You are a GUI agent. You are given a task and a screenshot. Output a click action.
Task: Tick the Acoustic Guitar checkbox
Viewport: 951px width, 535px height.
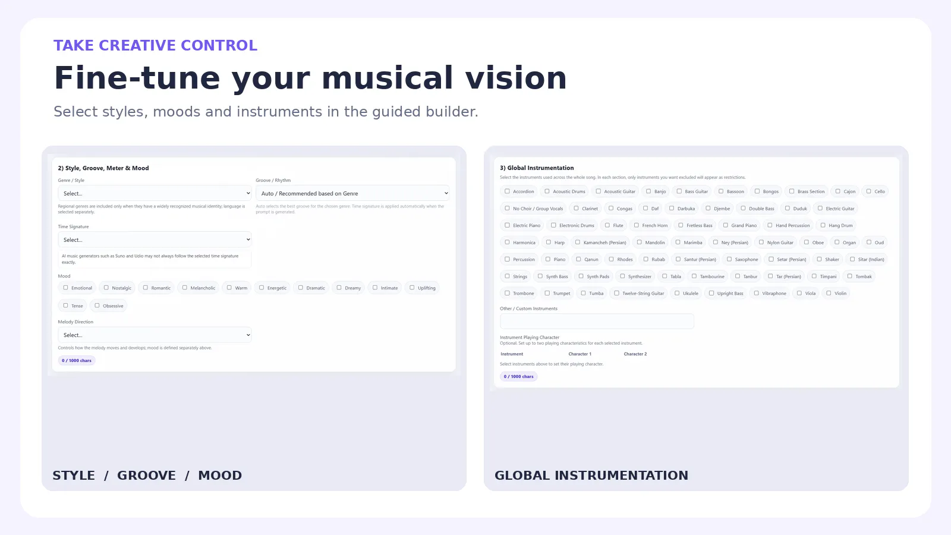click(599, 191)
